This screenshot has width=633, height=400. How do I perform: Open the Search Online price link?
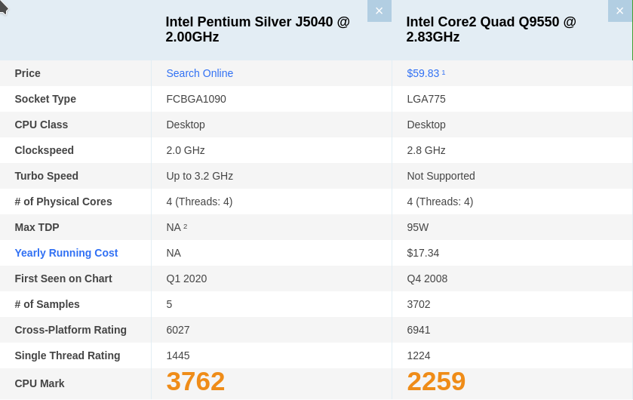[x=199, y=73]
